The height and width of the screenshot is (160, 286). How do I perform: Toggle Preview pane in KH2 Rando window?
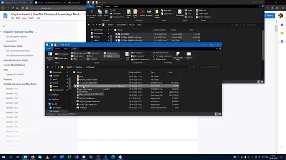(x=62, y=54)
